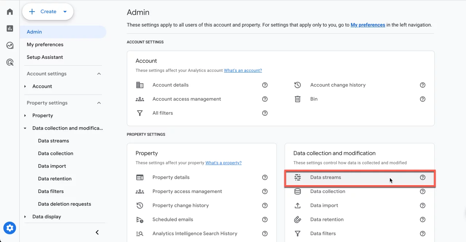Click the Account details building icon
This screenshot has height=242, width=466.
click(x=140, y=85)
